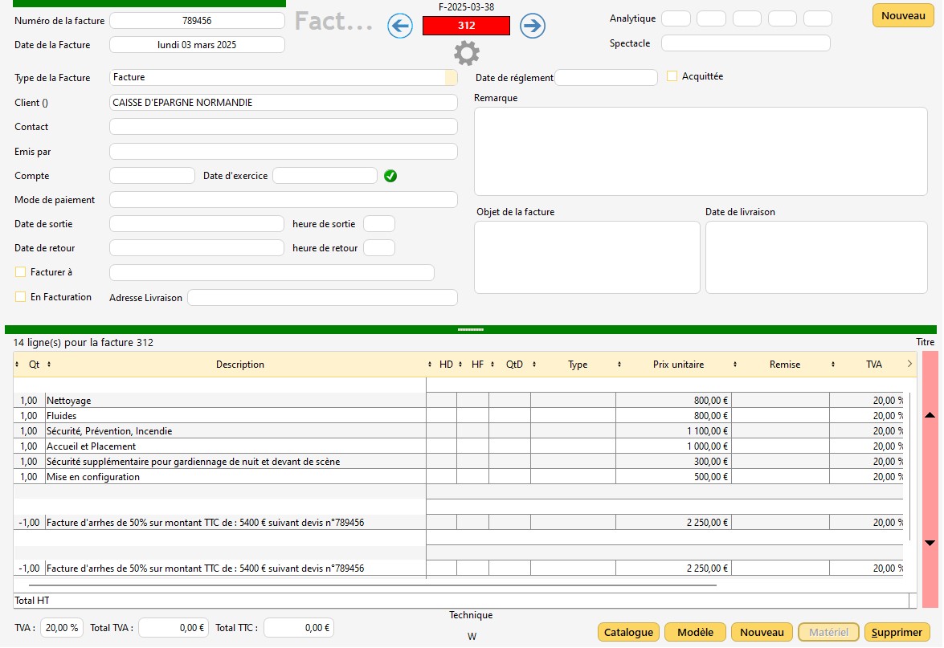Open settings via the gear icon
This screenshot has height=648, width=944.
tap(466, 54)
